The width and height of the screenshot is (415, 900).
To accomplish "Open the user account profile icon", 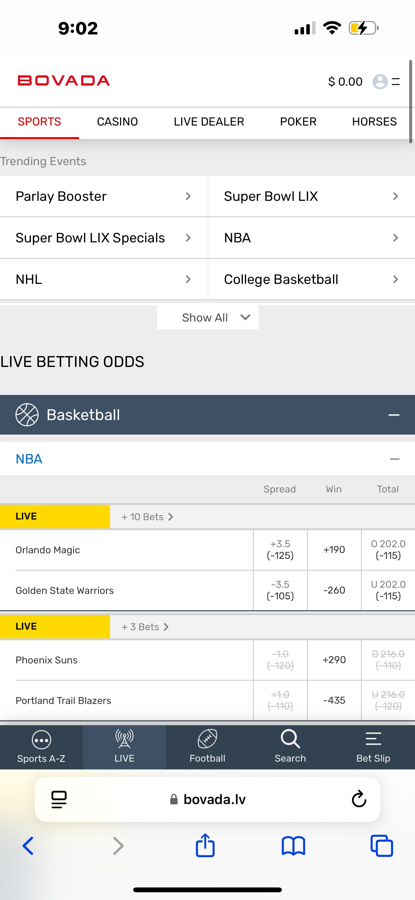I will click(x=380, y=82).
